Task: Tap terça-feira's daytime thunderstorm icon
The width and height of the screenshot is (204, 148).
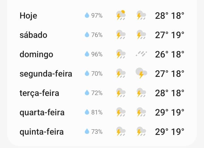Action: 121,93
